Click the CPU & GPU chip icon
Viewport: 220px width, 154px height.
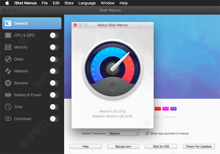click(8, 35)
